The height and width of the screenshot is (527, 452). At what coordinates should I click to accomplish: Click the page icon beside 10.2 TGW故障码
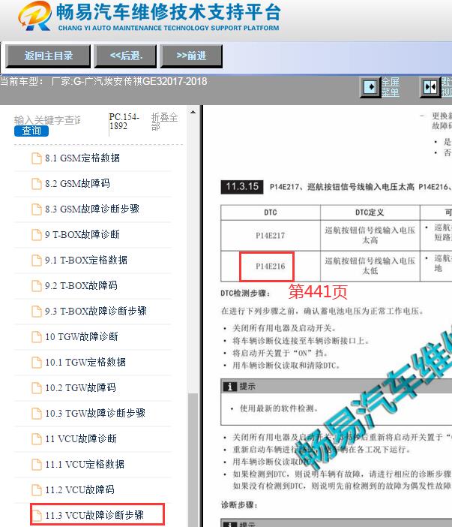[x=37, y=388]
